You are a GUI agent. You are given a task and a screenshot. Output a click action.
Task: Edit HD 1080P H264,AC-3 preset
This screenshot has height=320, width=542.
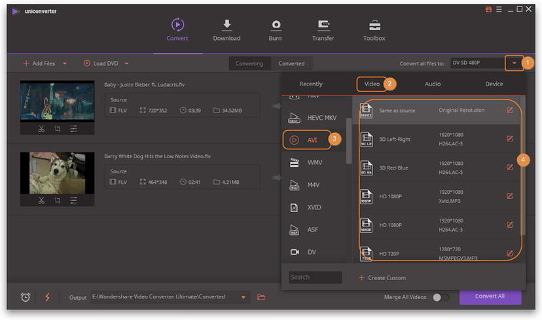(509, 224)
